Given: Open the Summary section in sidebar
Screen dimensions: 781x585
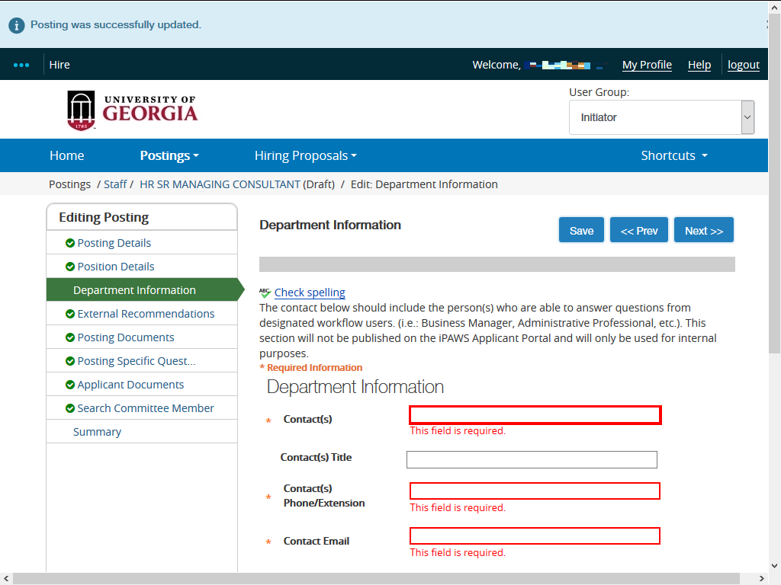Looking at the screenshot, I should coord(97,432).
